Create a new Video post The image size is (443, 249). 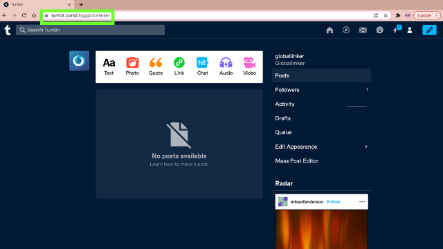[249, 66]
